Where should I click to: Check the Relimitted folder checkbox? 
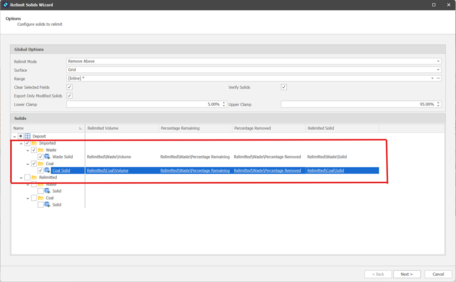click(x=27, y=178)
